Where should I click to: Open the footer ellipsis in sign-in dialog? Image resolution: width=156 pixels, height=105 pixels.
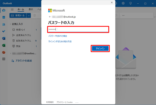pyautogui.click(x=77, y=102)
